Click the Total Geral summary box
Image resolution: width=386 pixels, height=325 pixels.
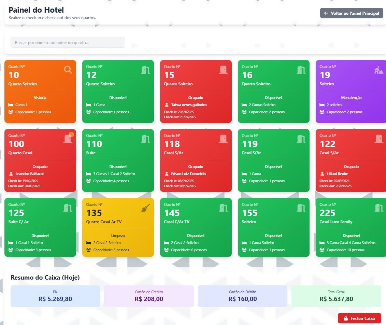pos(336,296)
